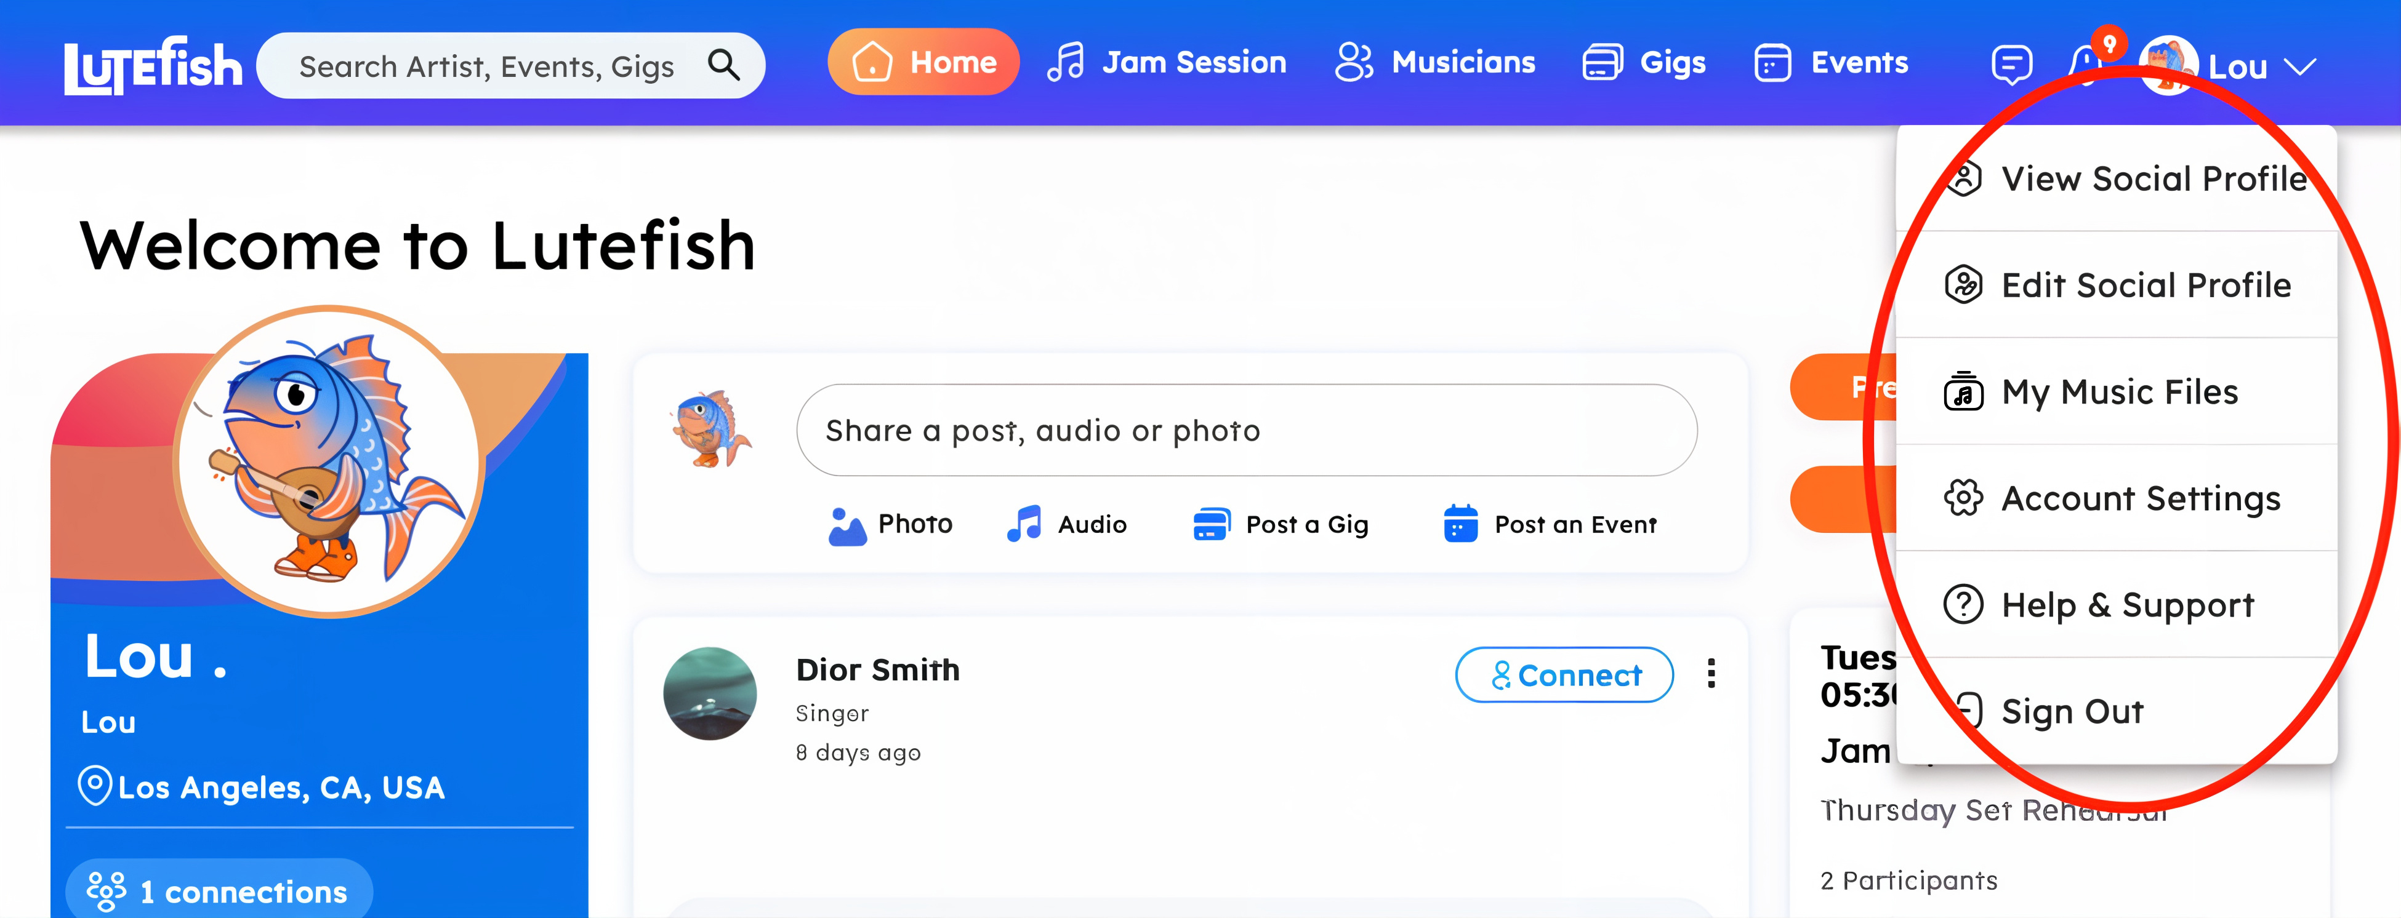Open the Events page

(x=1830, y=62)
